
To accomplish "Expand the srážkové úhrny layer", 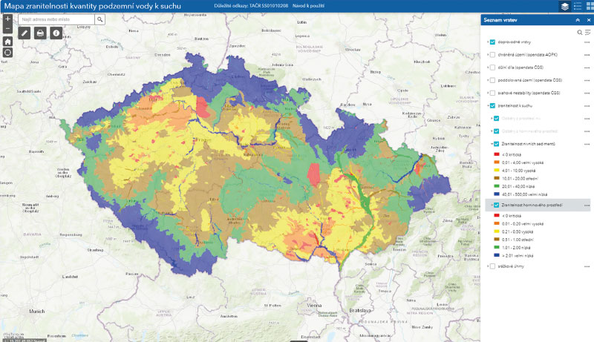I will click(x=487, y=266).
